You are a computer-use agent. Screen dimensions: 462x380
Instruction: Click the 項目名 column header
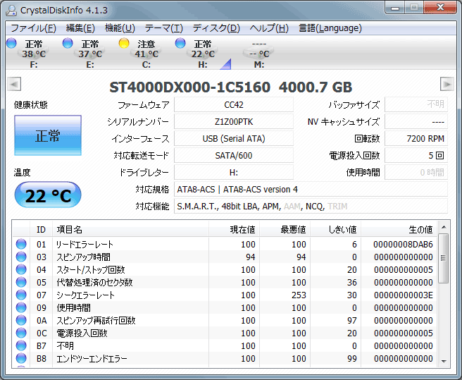[130, 229]
